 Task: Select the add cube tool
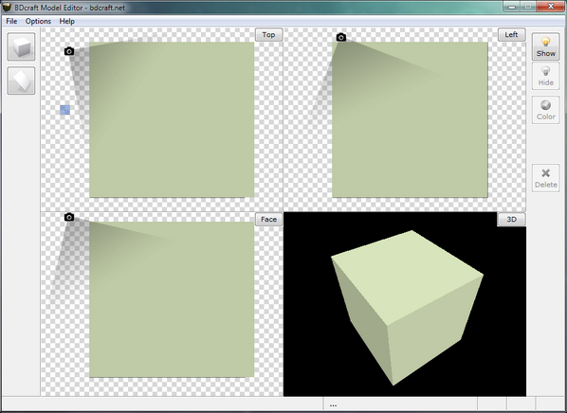click(21, 46)
